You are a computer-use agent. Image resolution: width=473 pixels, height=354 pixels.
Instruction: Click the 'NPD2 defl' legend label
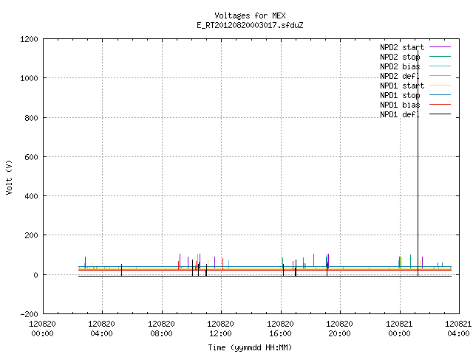coord(400,76)
